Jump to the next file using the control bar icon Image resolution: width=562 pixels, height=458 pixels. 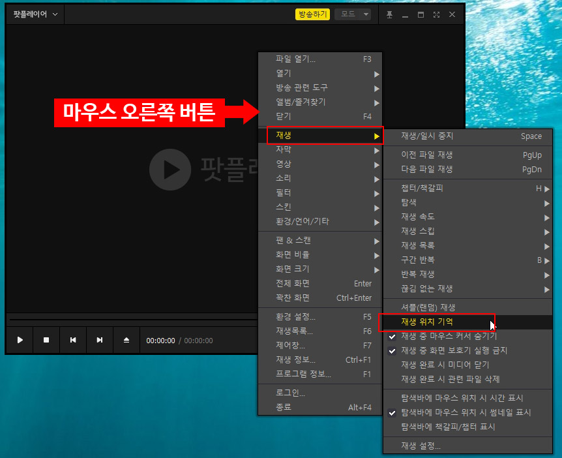pos(100,340)
